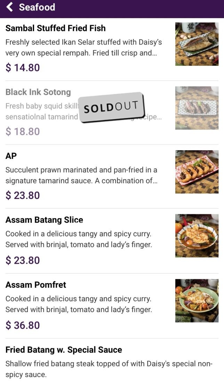Tap the Seafood header title

pyautogui.click(x=37, y=7)
